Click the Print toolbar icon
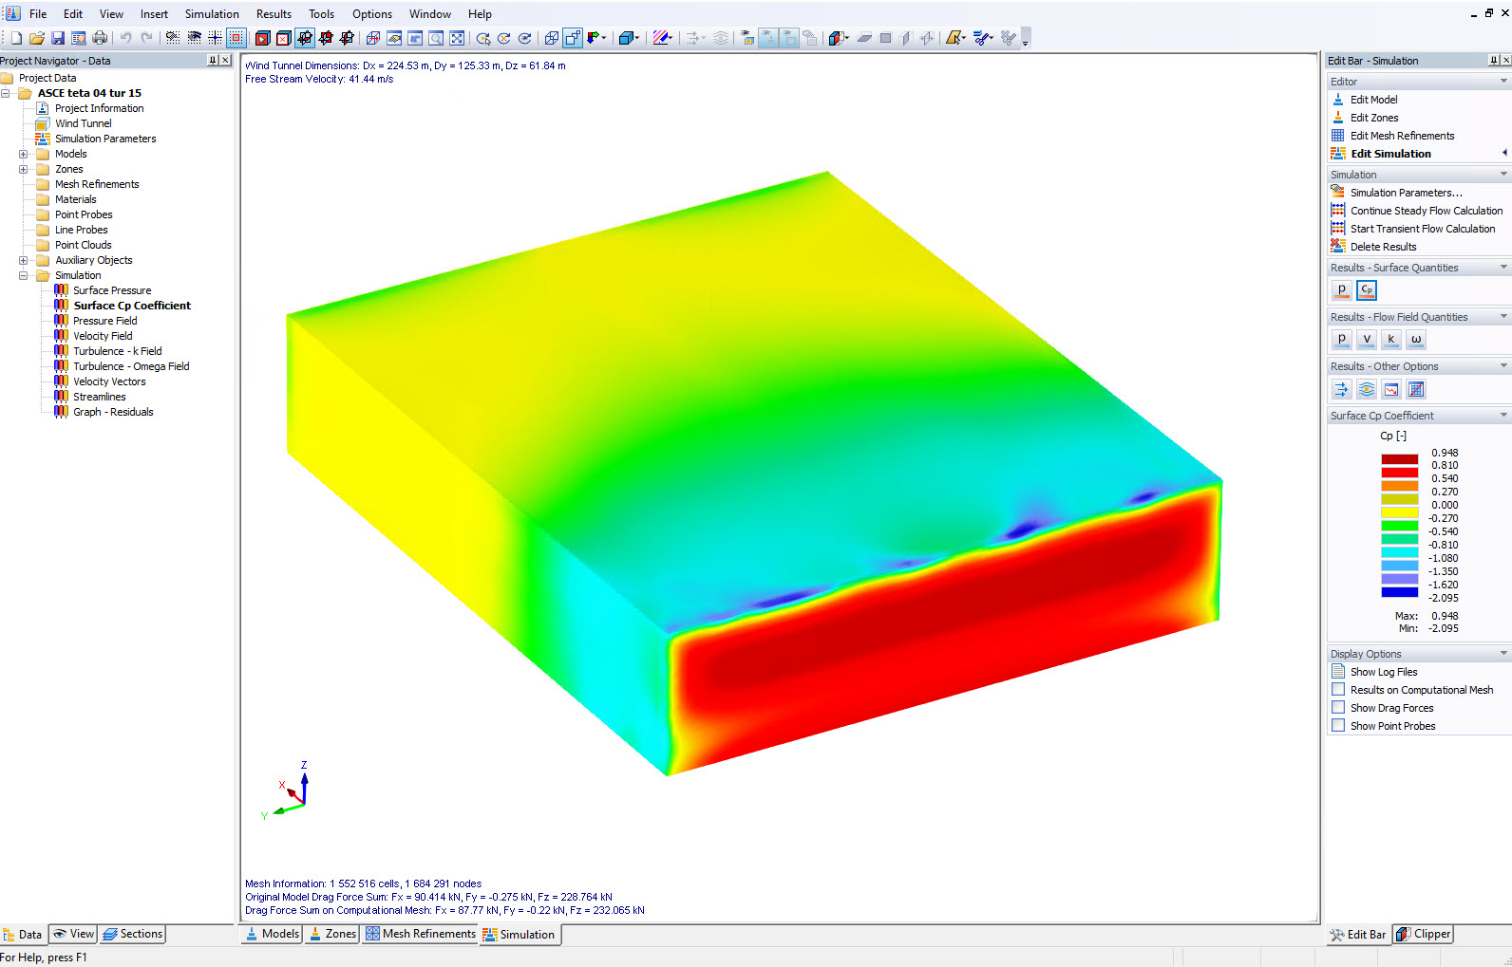The width and height of the screenshot is (1512, 967). tap(100, 38)
